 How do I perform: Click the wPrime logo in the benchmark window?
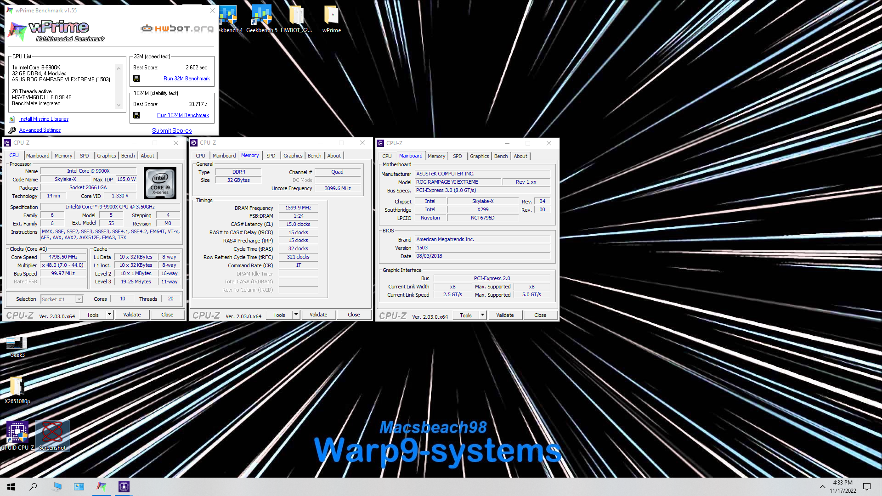click(57, 30)
